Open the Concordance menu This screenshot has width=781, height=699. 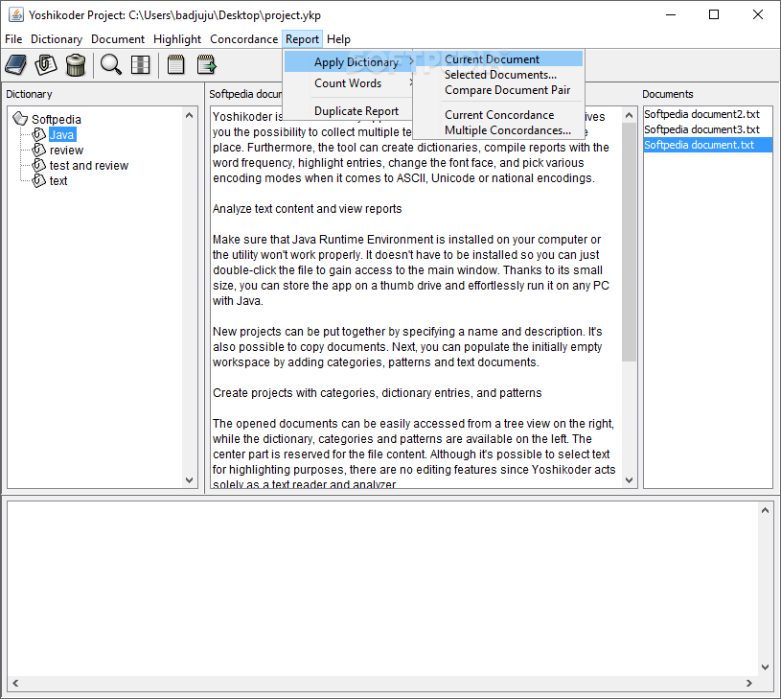pyautogui.click(x=244, y=39)
